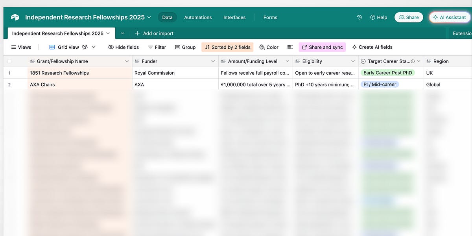Click the Target Career Stage info icon
This screenshot has width=472, height=236.
[413, 61]
